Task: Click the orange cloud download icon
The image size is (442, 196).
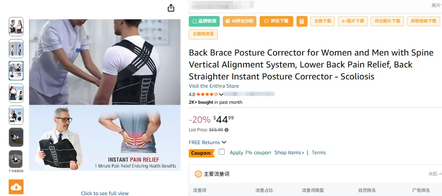Action: pos(16,187)
